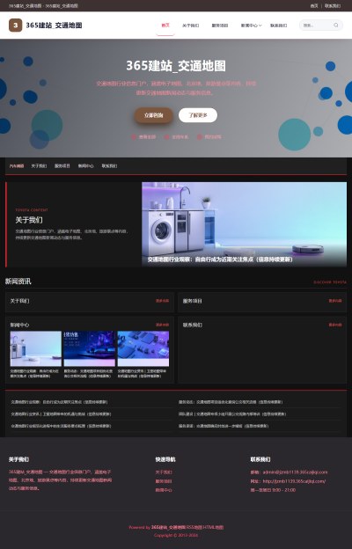Open the 服务渠道 article link in the list
The height and width of the screenshot is (549, 352).
[224, 426]
